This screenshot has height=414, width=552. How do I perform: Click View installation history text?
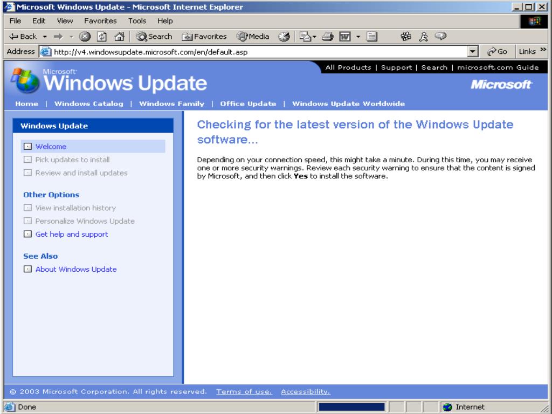click(x=75, y=208)
